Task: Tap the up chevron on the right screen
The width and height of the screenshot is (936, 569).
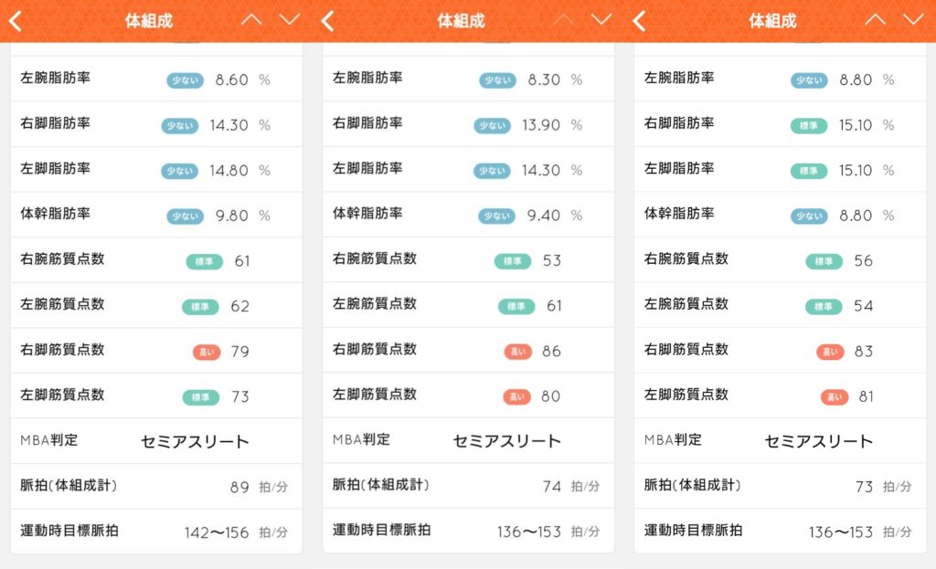Action: point(875,20)
